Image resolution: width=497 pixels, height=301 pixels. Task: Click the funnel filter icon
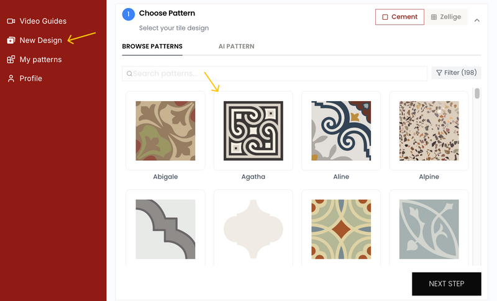pos(439,73)
